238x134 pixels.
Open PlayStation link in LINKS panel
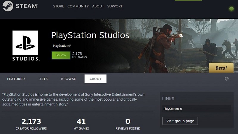(173, 109)
